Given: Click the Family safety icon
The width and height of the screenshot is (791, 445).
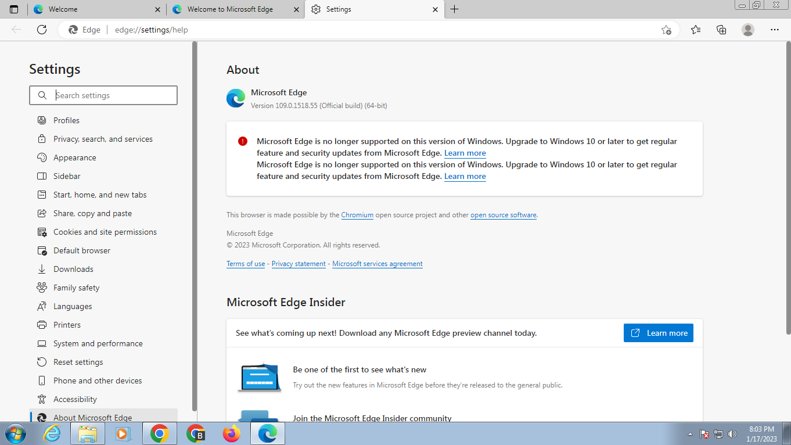Looking at the screenshot, I should 42,288.
